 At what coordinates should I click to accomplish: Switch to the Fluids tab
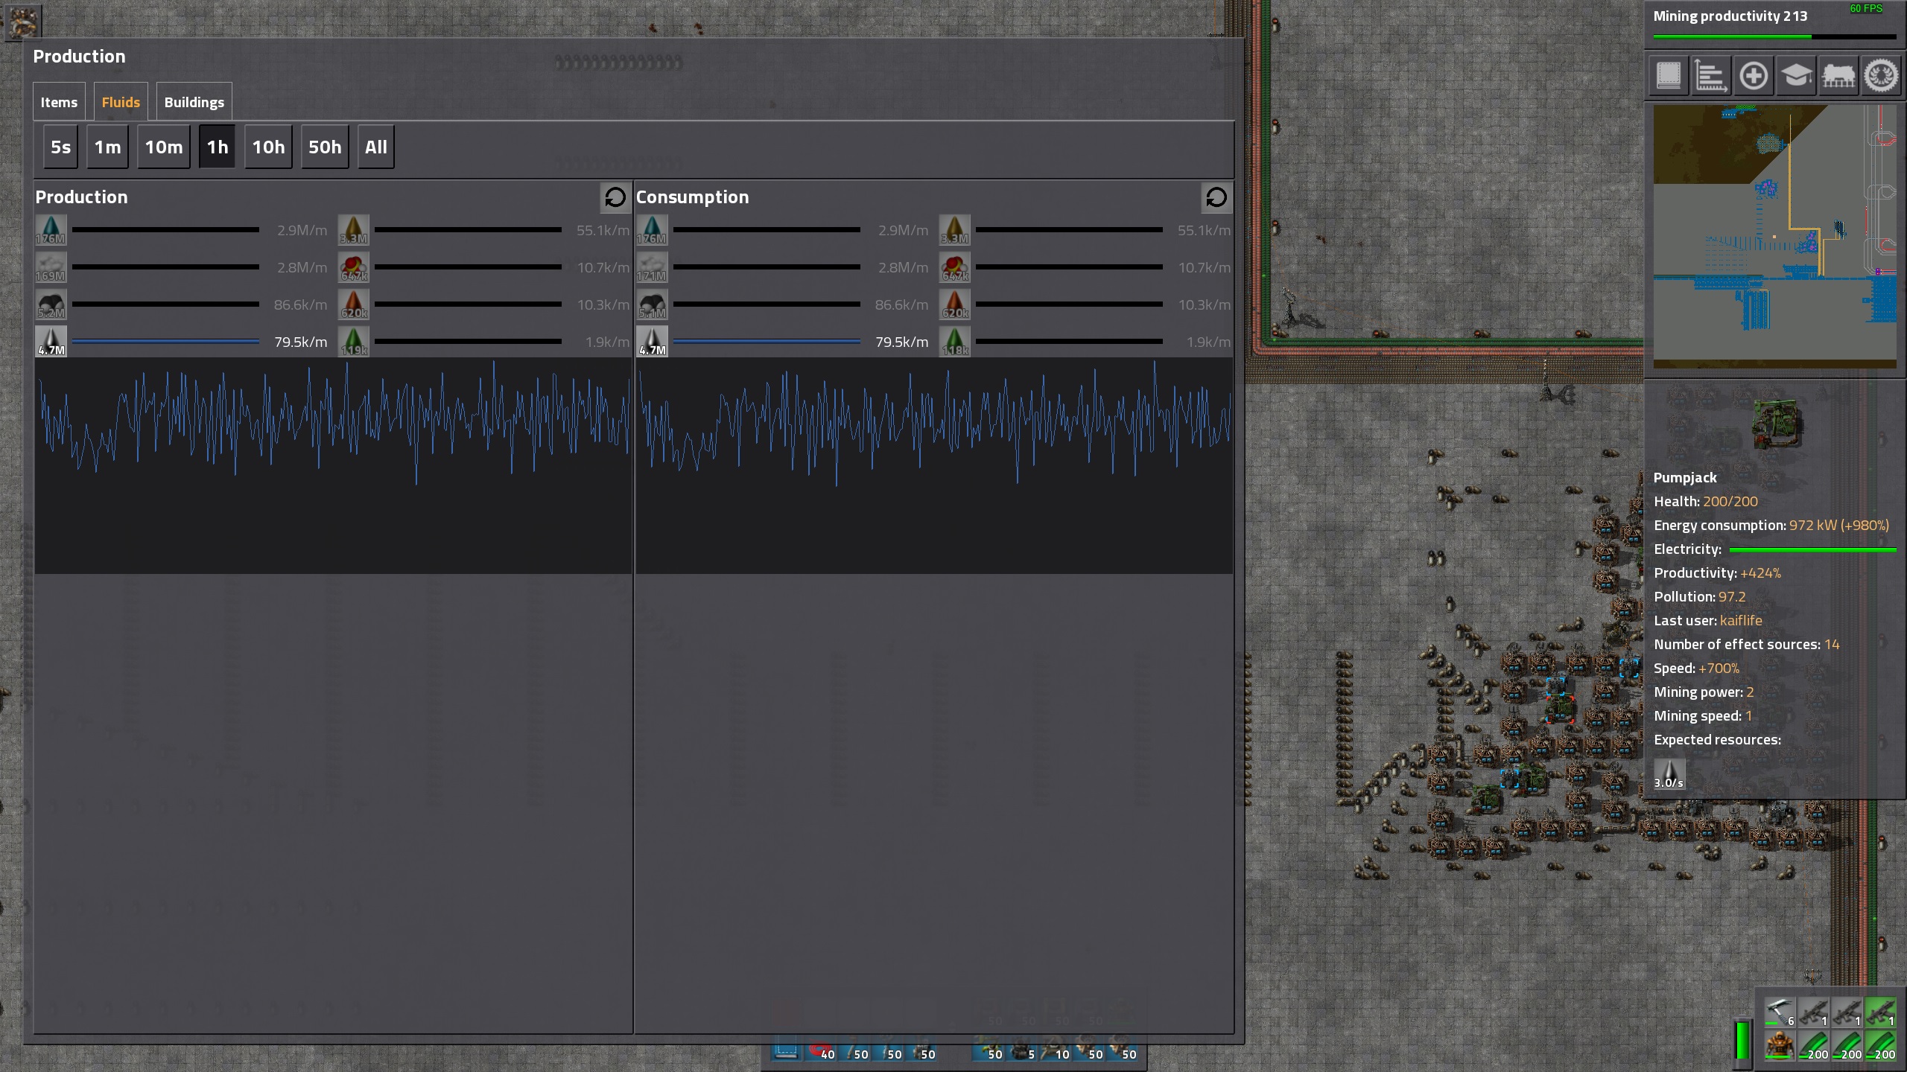(x=121, y=102)
